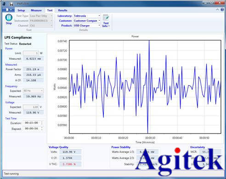Click the Expected voltage field
Viewport: 226px width, 179px height.
coord(31,107)
